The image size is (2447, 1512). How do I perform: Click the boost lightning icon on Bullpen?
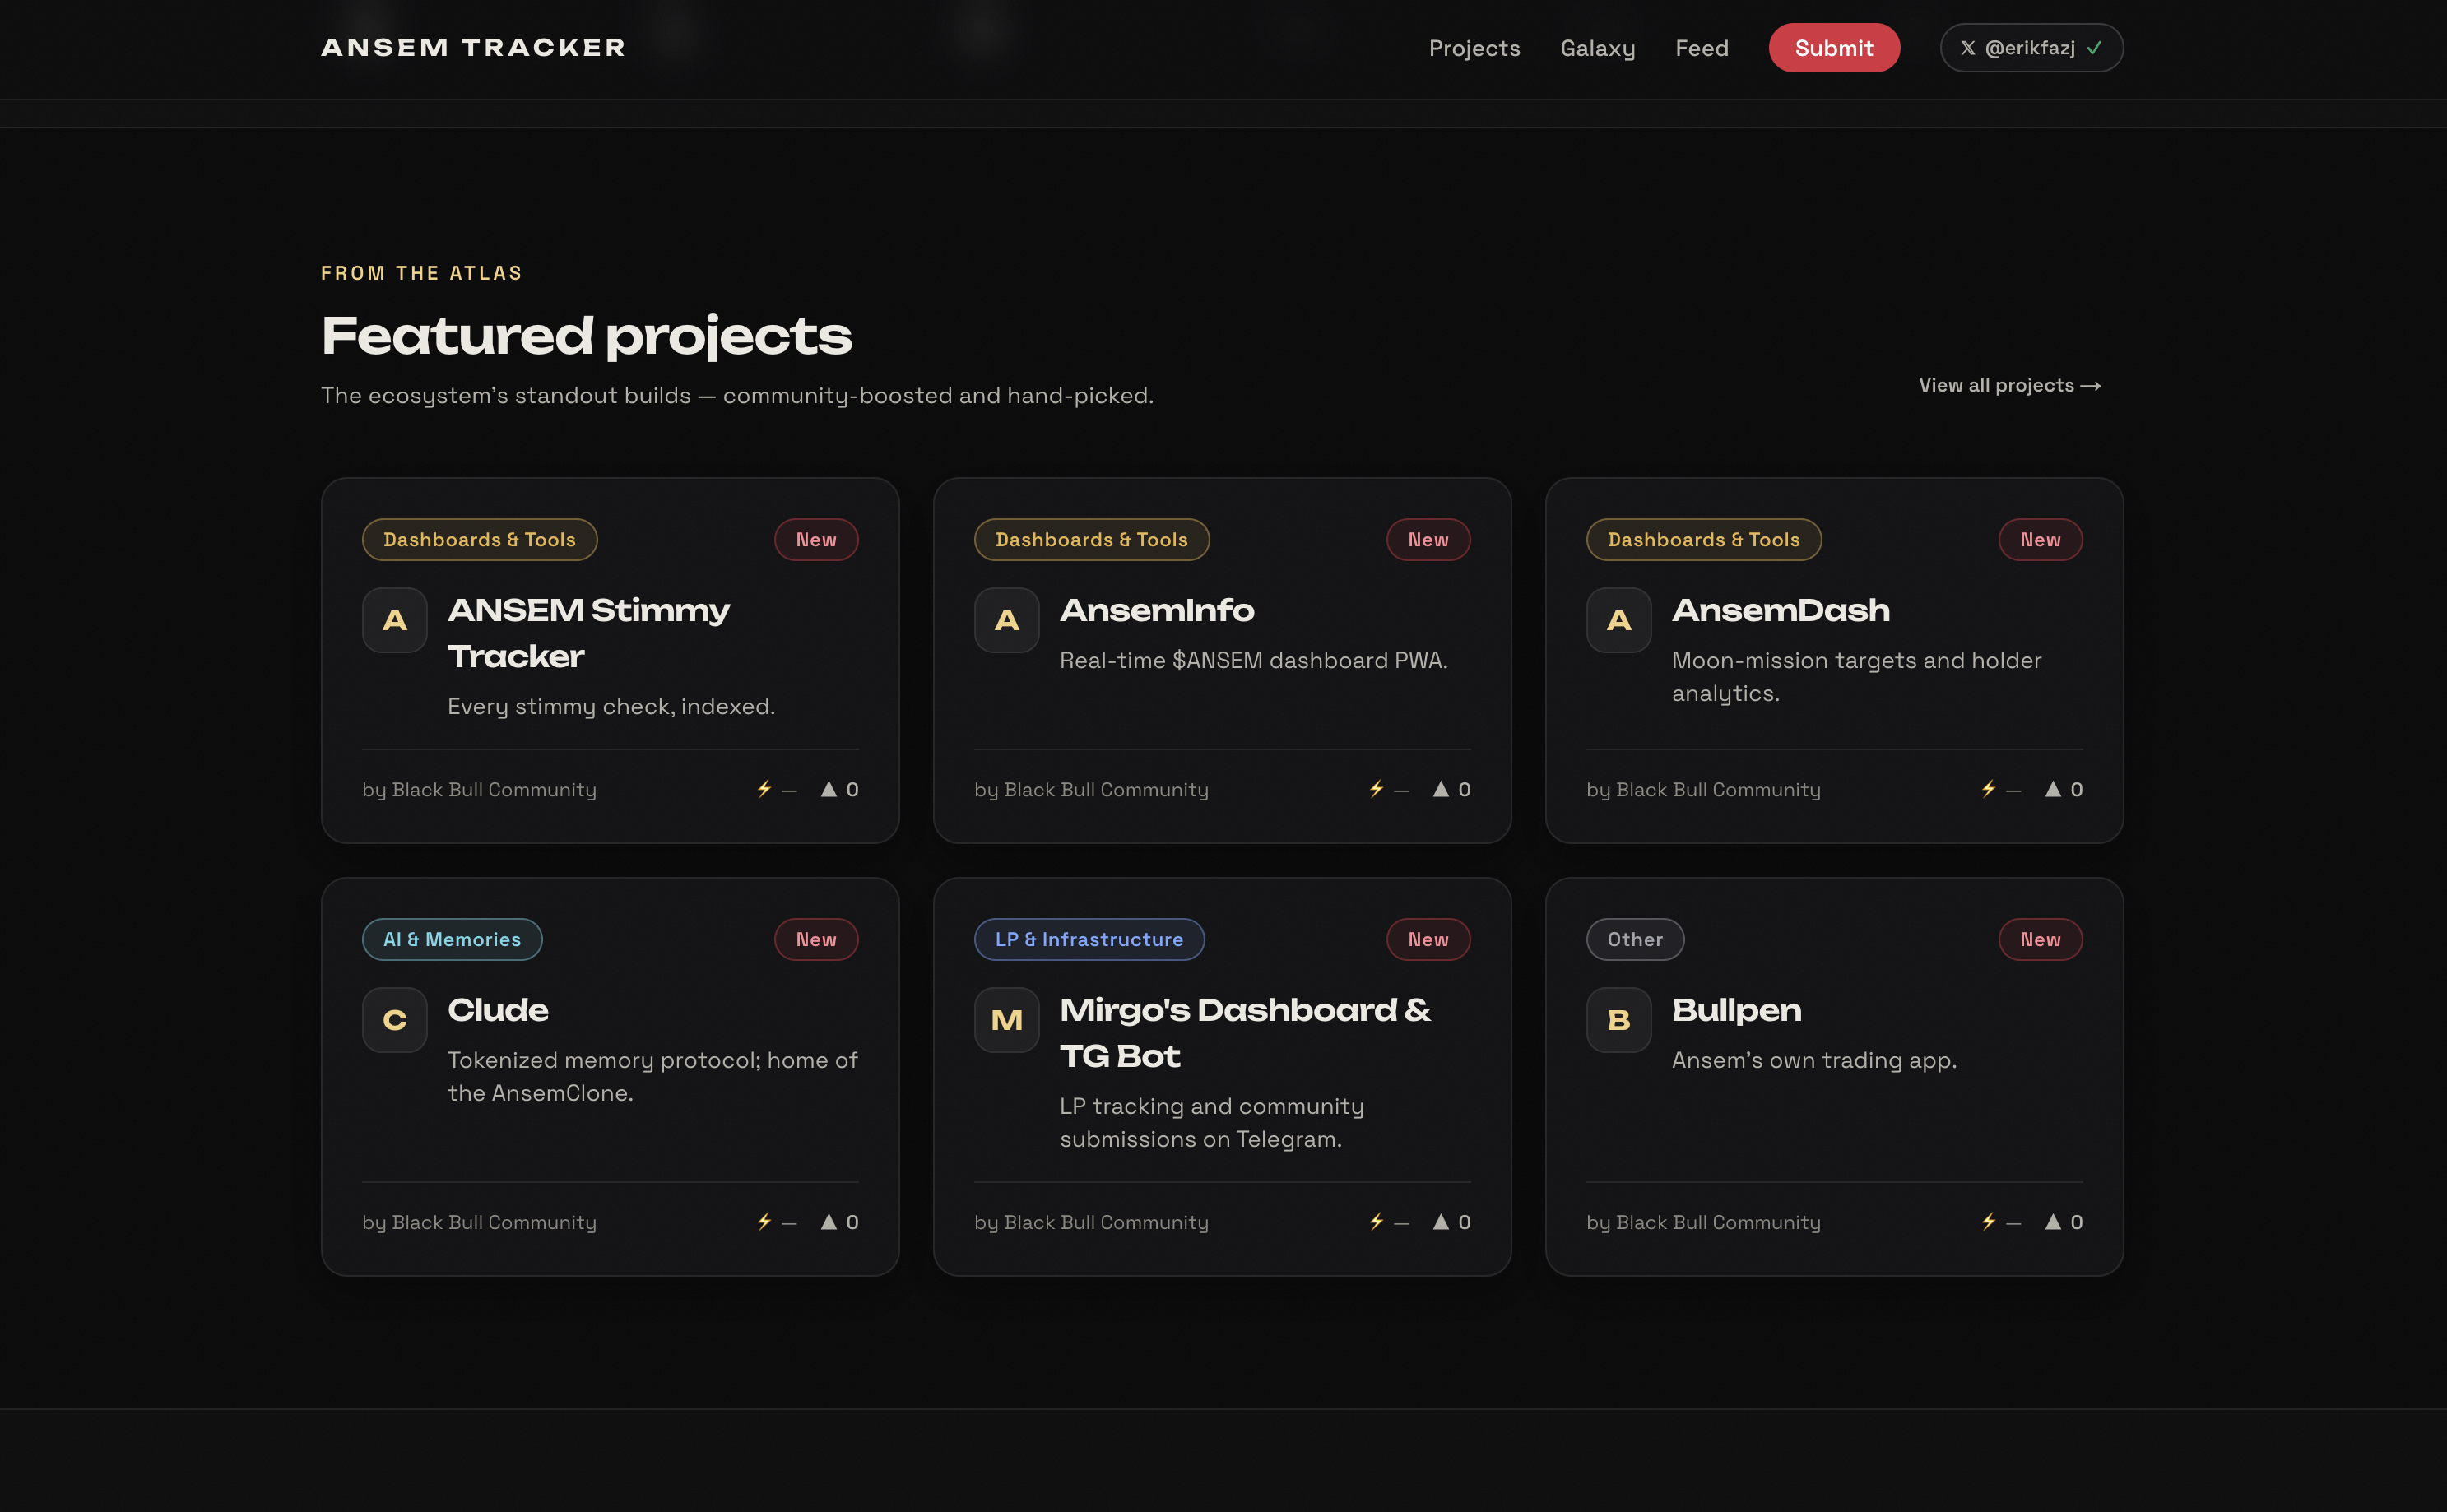click(1989, 1221)
